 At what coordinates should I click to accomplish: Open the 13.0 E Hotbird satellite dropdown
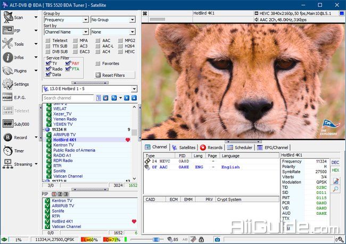[x=89, y=89]
